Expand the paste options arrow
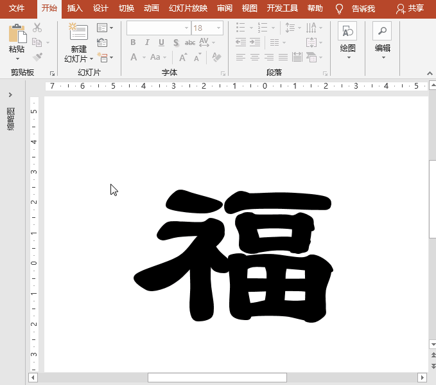This screenshot has width=436, height=385. 17,58
